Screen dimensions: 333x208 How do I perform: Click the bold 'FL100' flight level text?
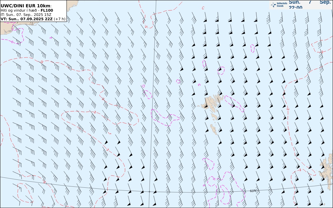[x=47, y=10]
